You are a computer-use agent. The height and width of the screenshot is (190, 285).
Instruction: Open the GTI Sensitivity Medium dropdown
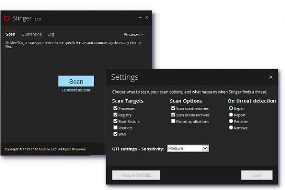188,148
